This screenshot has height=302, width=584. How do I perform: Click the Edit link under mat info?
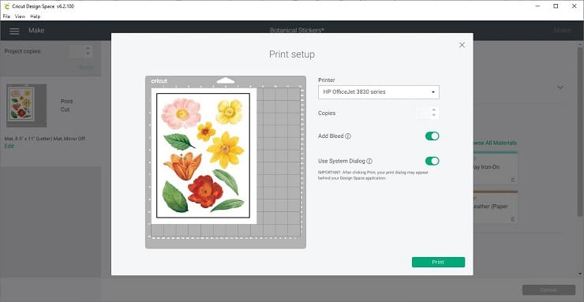point(9,146)
